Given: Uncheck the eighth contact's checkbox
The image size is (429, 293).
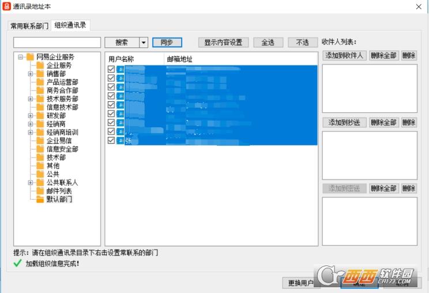Looking at the screenshot, I should tap(111, 132).
